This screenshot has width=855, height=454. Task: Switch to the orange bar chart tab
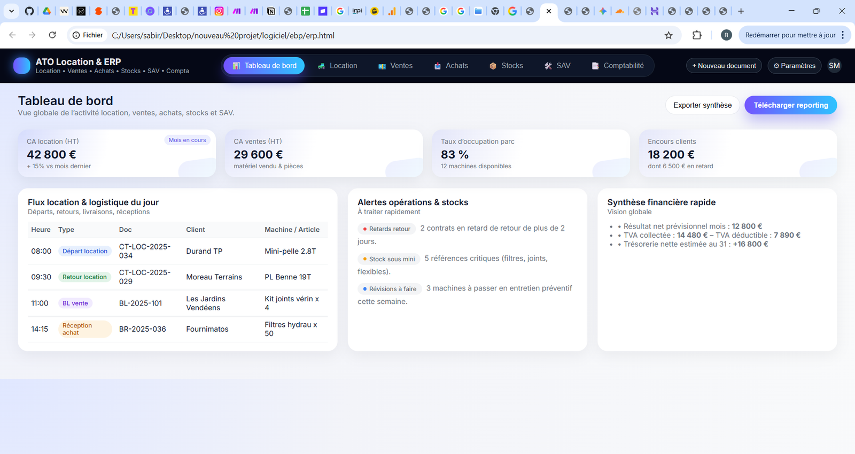coord(392,11)
